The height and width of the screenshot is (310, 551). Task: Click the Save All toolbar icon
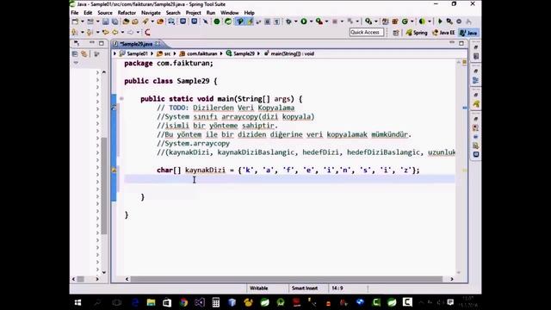tap(115, 22)
